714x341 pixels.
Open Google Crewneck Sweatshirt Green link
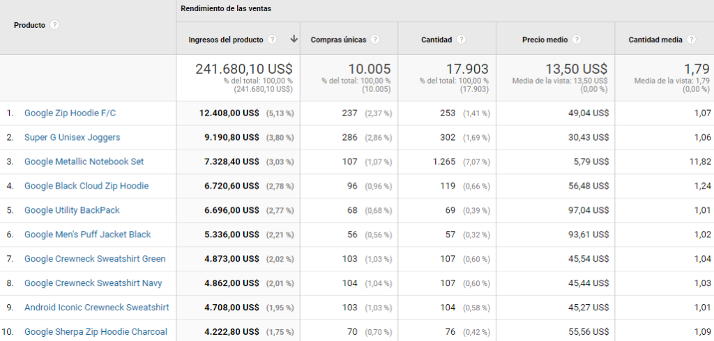95,259
